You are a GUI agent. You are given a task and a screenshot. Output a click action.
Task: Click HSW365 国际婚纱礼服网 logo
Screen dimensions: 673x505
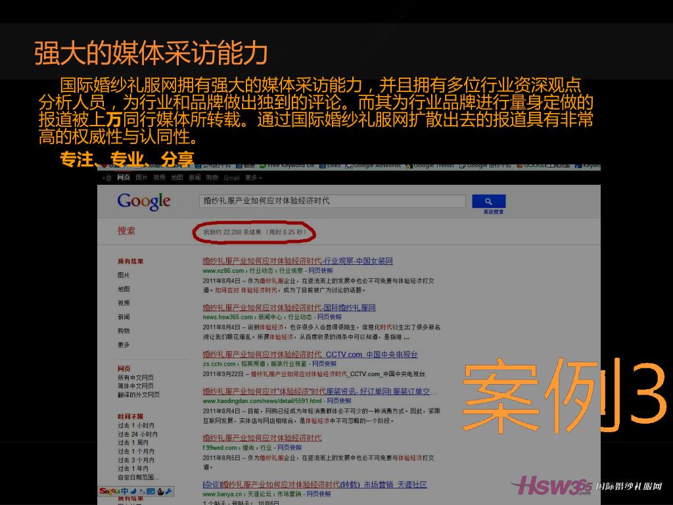tap(586, 486)
